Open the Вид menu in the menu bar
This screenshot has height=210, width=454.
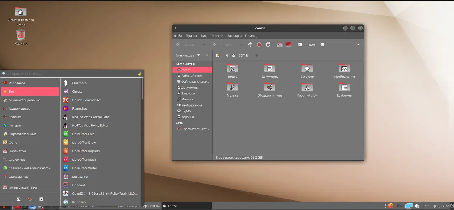pos(204,36)
